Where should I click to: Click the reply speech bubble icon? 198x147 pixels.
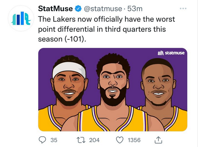click(x=43, y=140)
